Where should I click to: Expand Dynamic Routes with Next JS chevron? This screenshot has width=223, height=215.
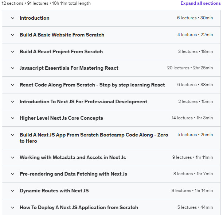[x=13, y=191]
